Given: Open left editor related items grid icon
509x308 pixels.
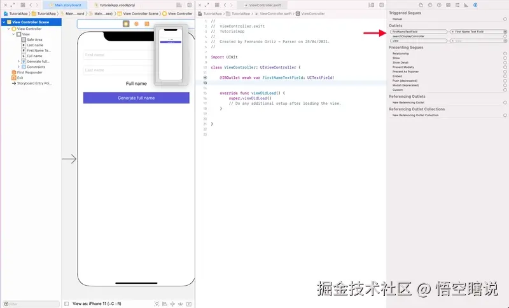Looking at the screenshot, I should (23, 5).
